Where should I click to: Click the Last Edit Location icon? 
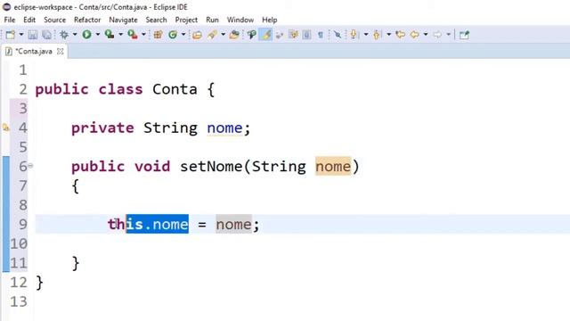pos(400,35)
